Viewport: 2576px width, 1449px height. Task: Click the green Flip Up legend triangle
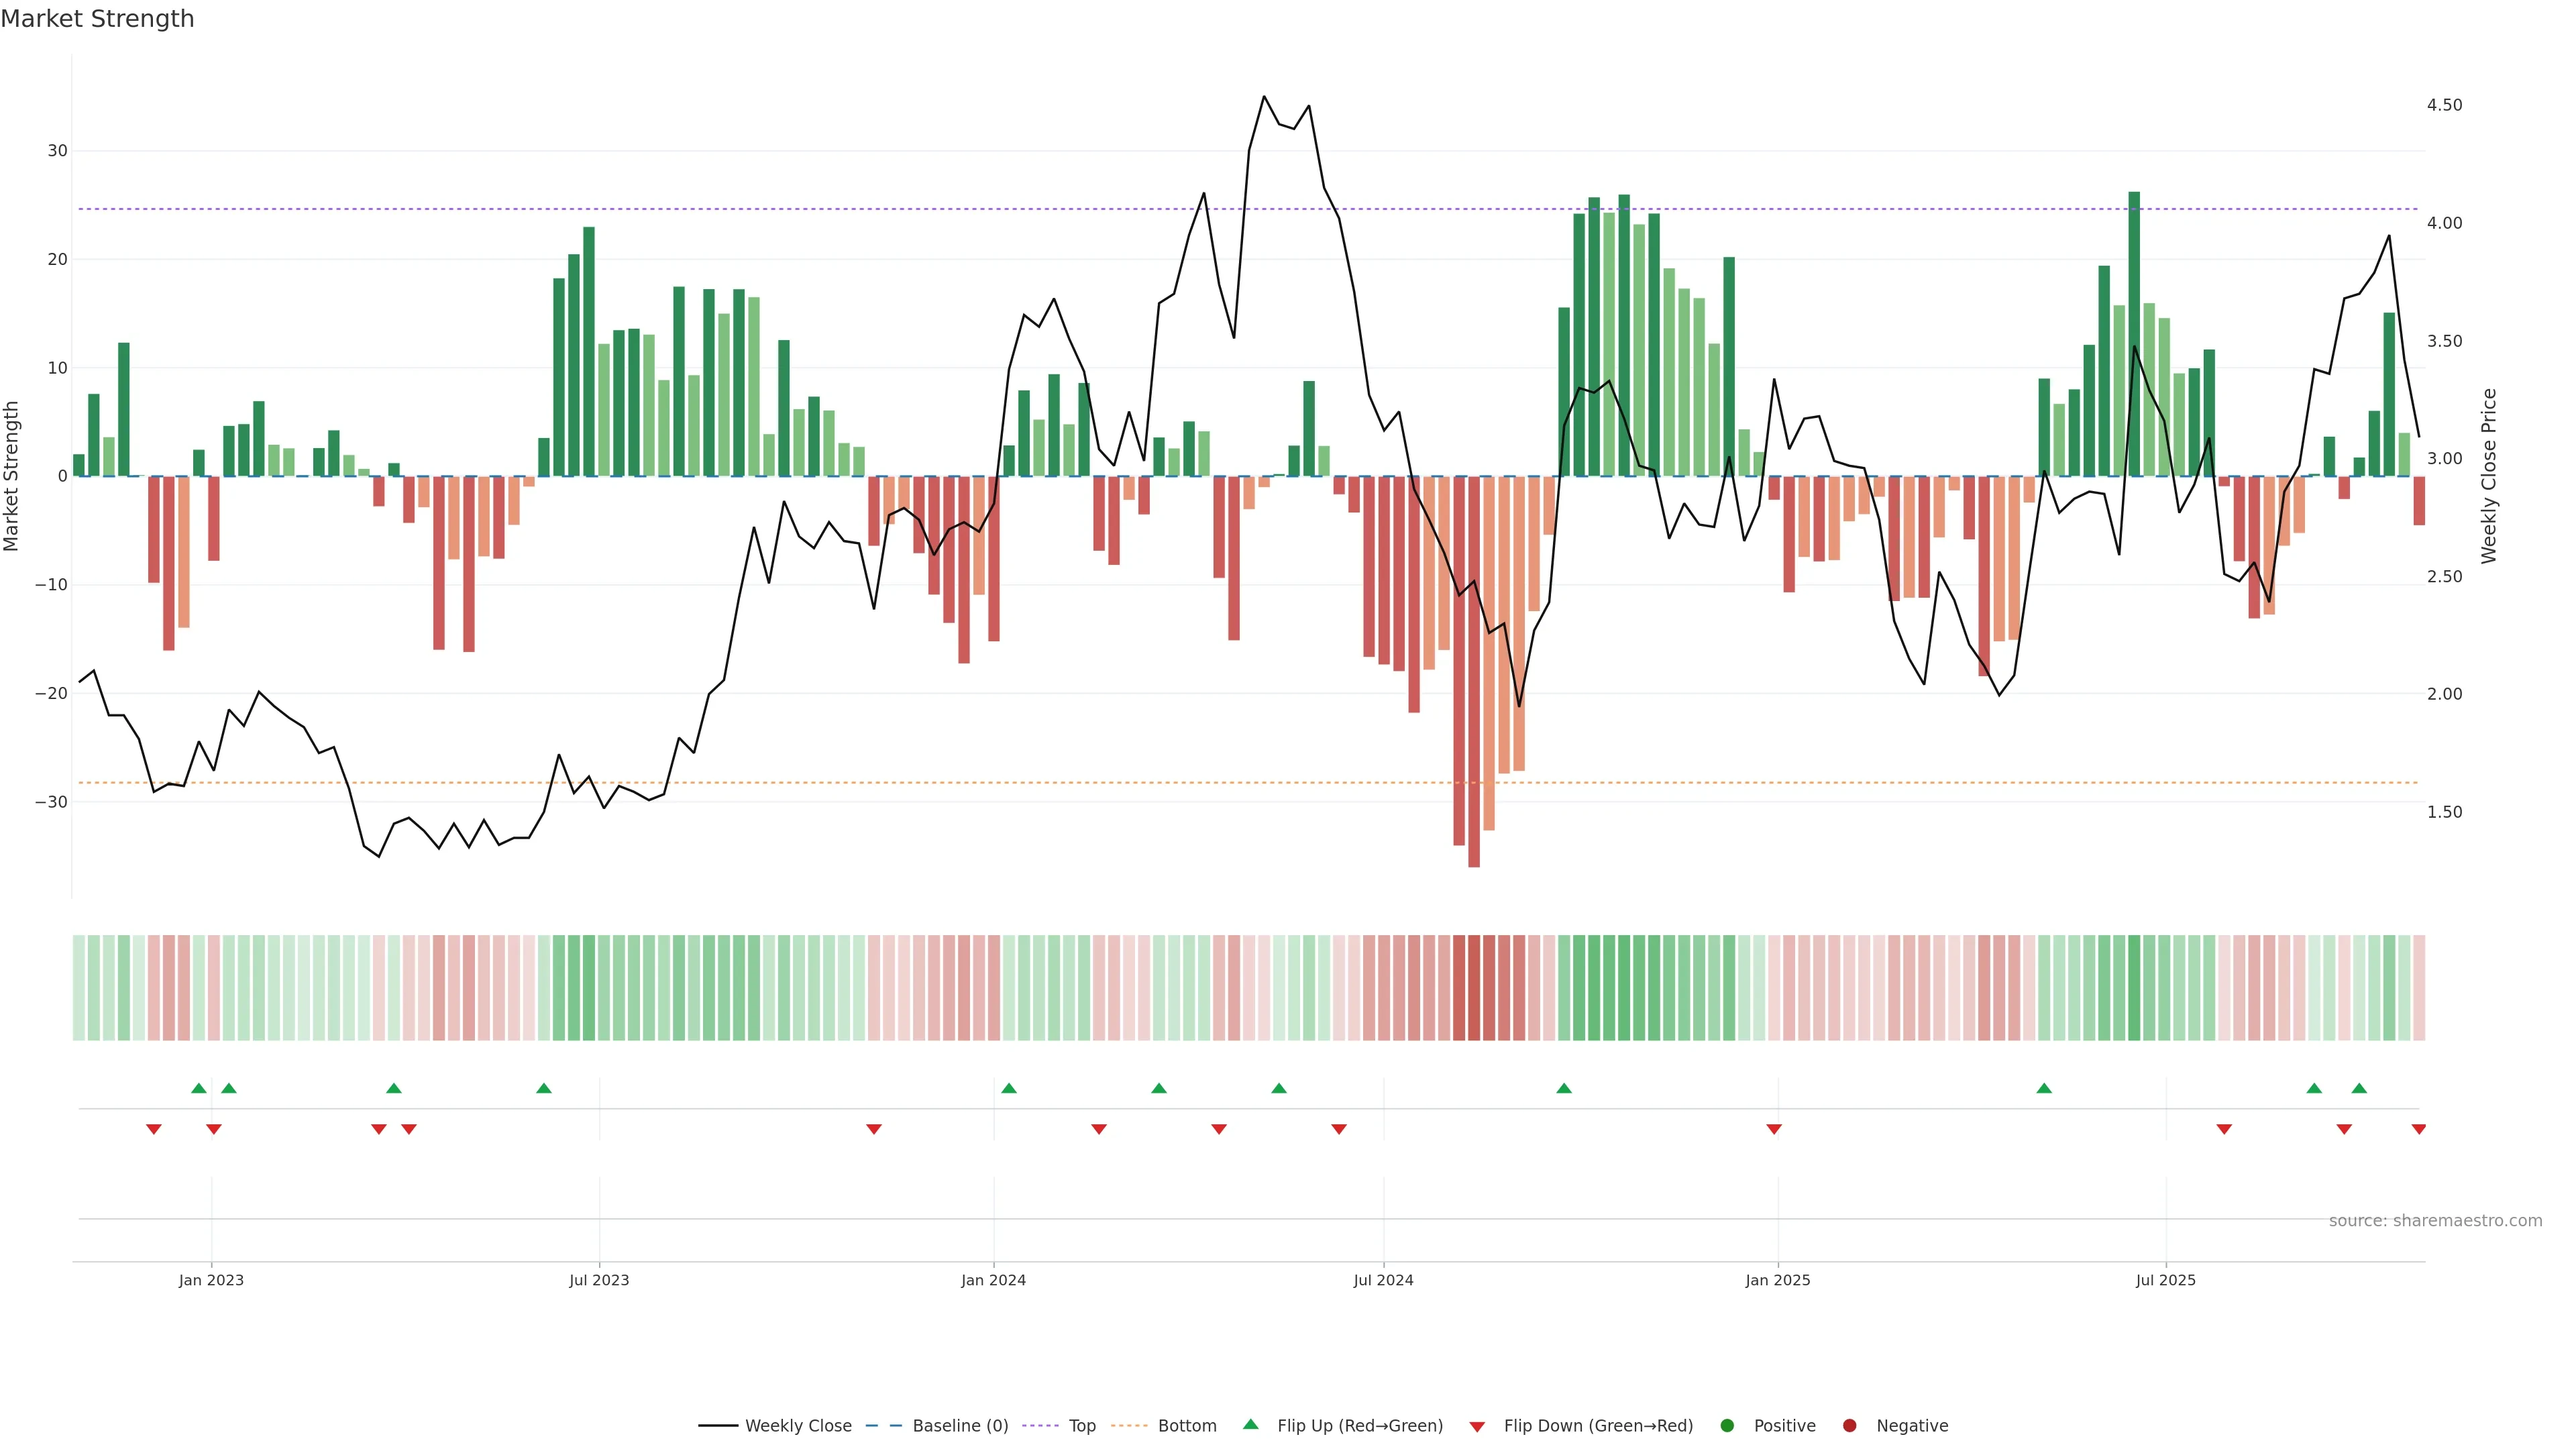click(x=1250, y=1425)
